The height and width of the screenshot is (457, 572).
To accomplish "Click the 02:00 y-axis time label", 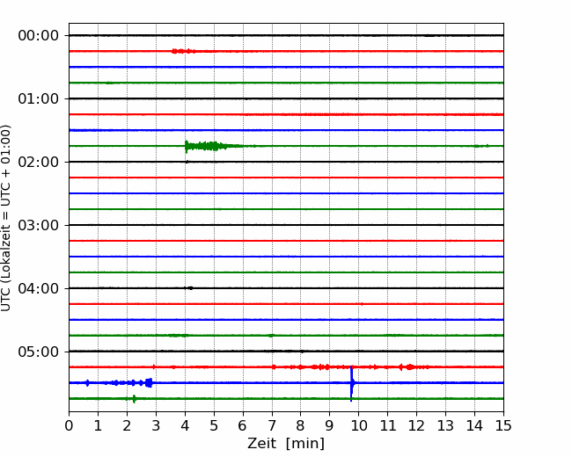I will (x=39, y=163).
